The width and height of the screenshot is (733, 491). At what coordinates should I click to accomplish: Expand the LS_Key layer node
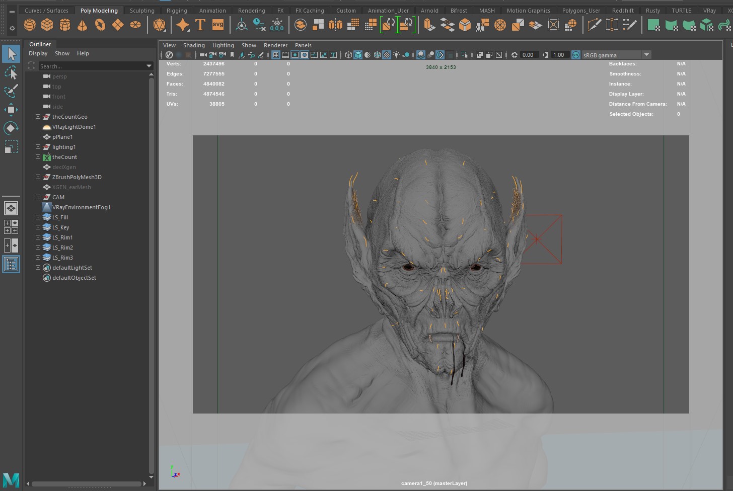[x=38, y=227]
